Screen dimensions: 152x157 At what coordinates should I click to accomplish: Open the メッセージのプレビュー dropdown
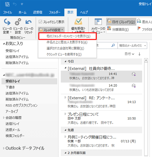tap(98, 26)
